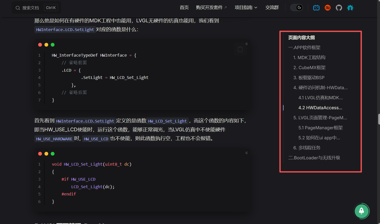Click the search magnifier icon
Viewport: 380px width, 224px height.
pyautogui.click(x=18, y=8)
